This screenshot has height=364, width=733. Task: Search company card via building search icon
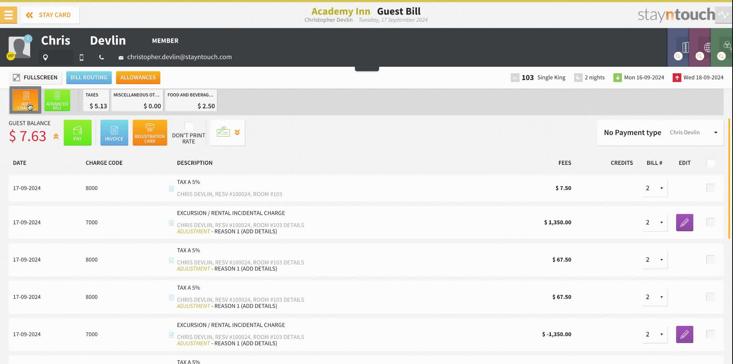tap(678, 56)
